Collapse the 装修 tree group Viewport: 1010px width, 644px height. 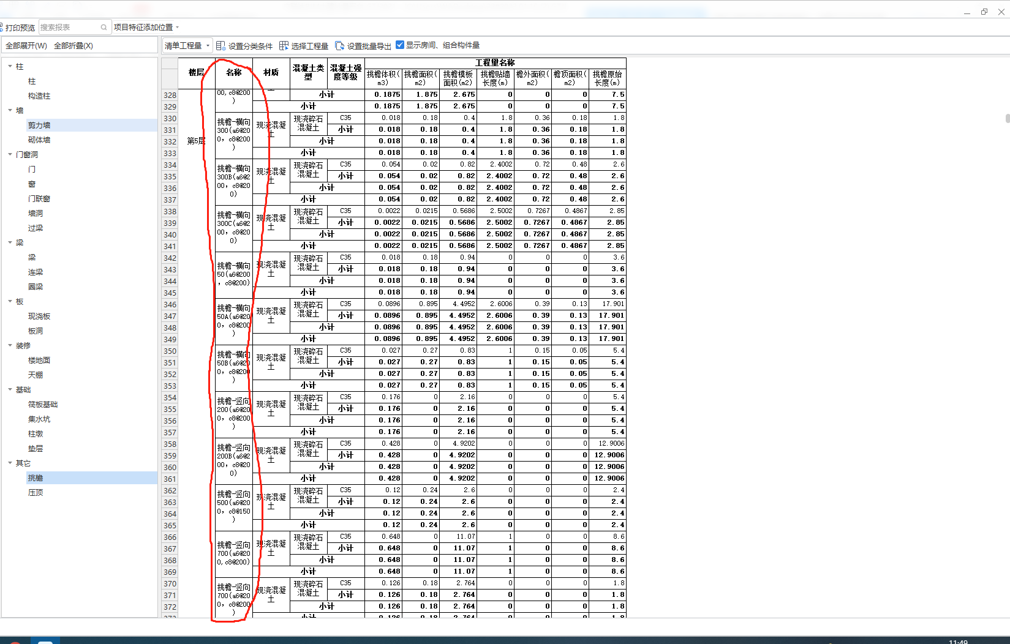pos(10,345)
